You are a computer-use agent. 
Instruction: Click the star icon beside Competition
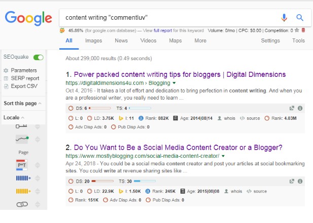(x=297, y=30)
